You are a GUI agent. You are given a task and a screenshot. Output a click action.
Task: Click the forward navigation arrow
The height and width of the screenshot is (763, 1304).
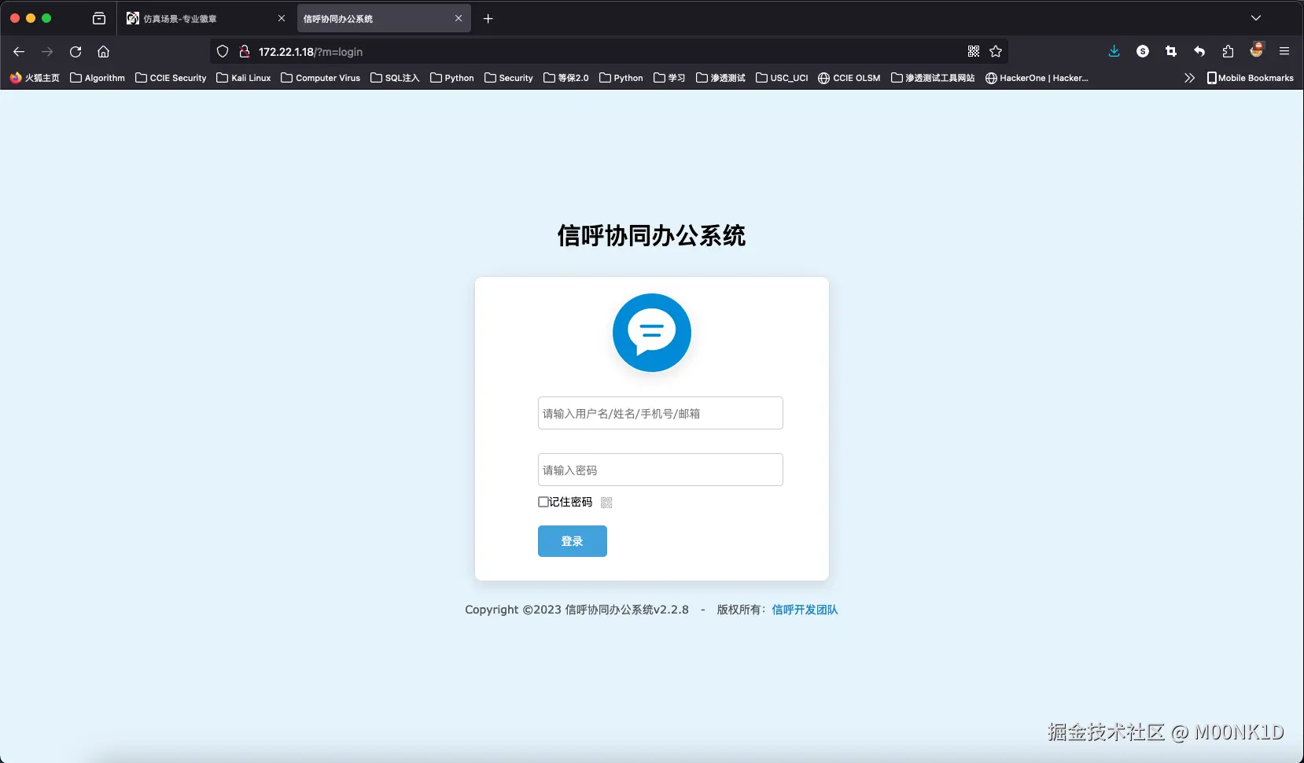[47, 52]
